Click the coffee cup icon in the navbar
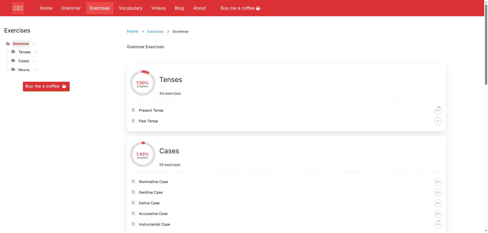This screenshot has width=488, height=233. pyautogui.click(x=258, y=8)
